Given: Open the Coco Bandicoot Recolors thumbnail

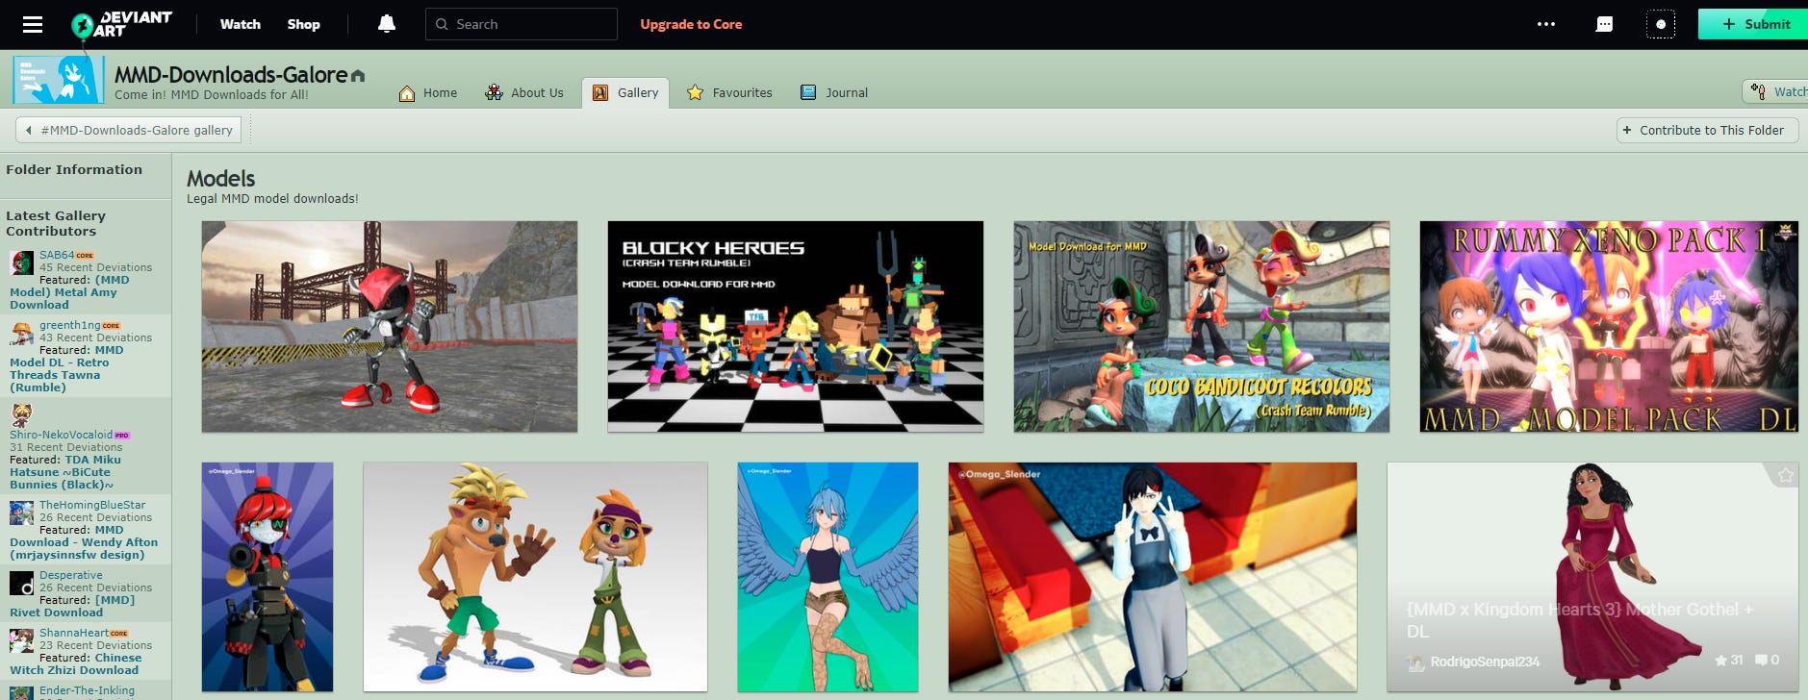Looking at the screenshot, I should pyautogui.click(x=1202, y=327).
